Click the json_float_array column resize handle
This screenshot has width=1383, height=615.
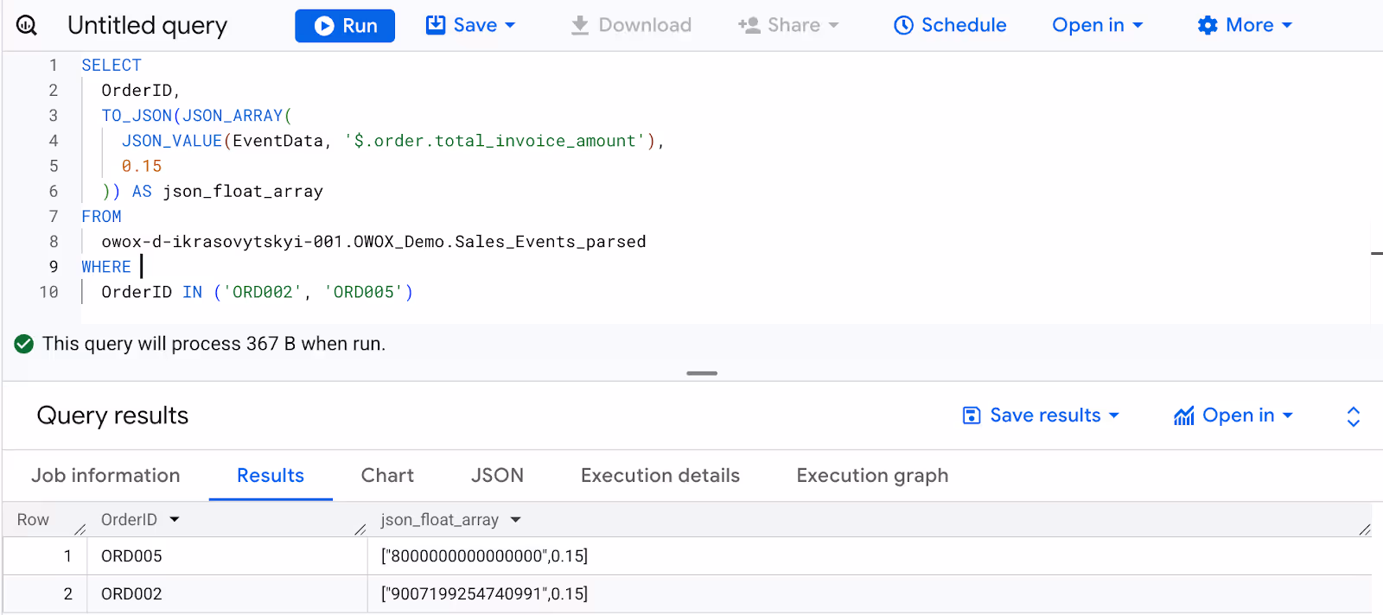pos(1365,529)
